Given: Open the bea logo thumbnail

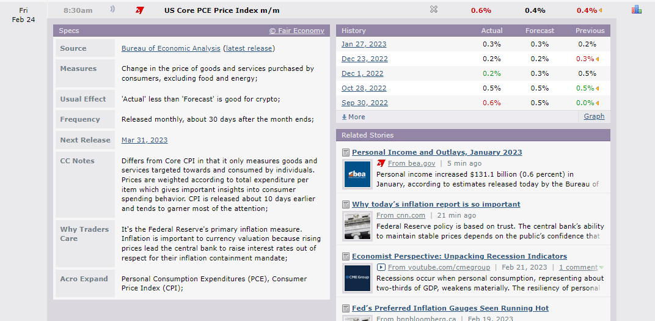Looking at the screenshot, I should tap(357, 174).
